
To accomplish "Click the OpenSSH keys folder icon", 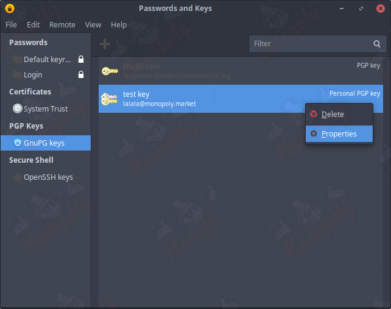I will pyautogui.click(x=17, y=177).
